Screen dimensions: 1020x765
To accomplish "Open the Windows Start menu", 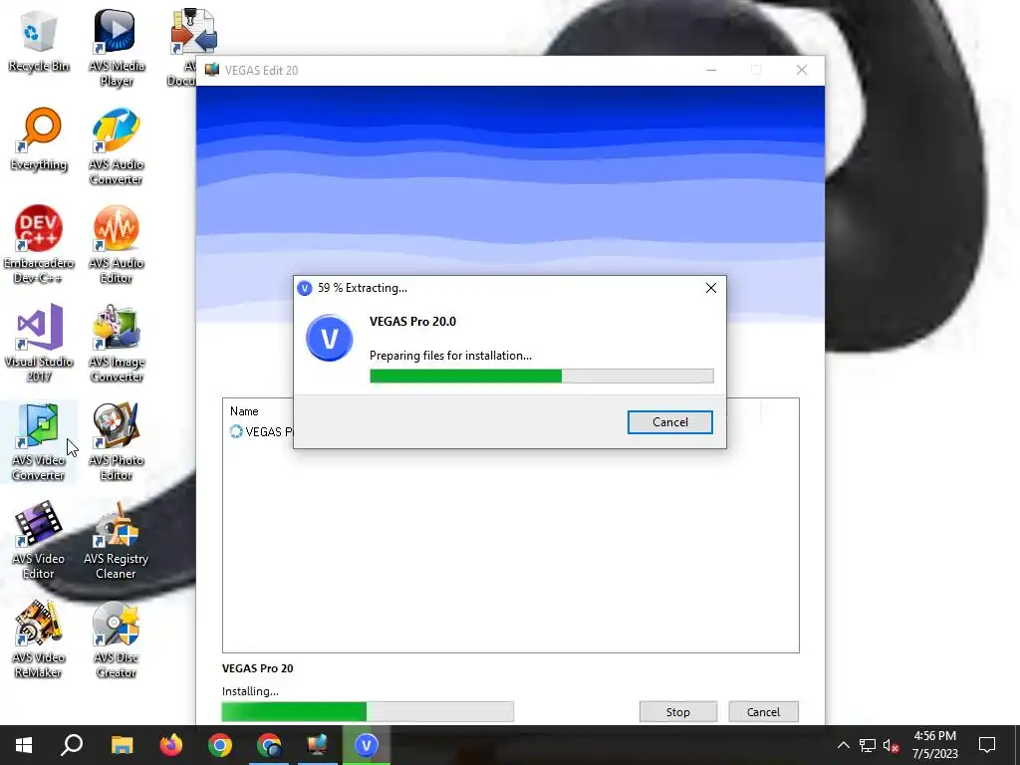I will pos(24,745).
